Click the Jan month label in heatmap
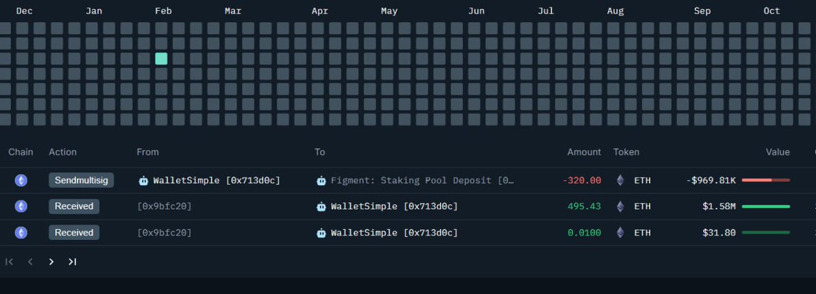The image size is (816, 294). pos(94,11)
